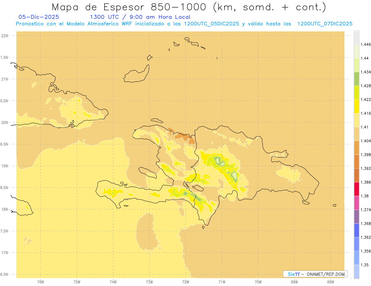The image size is (371, 286).
Task: Select the legend value 1.404
Action: [x=366, y=141]
